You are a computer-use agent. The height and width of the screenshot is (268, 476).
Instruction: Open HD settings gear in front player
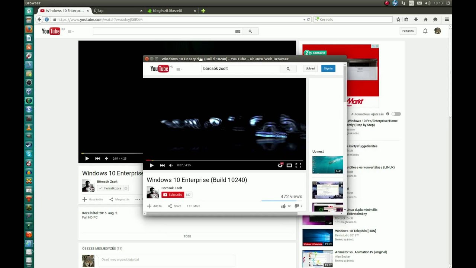[x=280, y=165]
